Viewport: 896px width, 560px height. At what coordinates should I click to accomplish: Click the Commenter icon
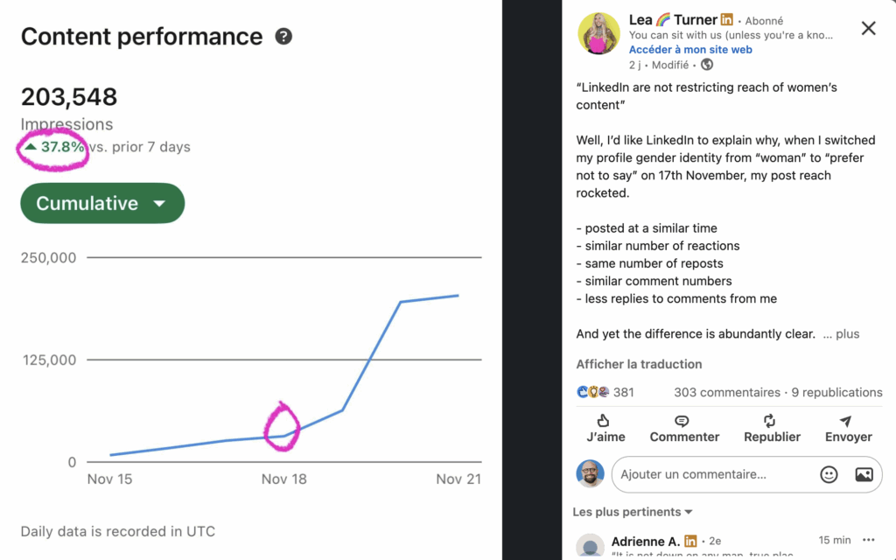[683, 421]
